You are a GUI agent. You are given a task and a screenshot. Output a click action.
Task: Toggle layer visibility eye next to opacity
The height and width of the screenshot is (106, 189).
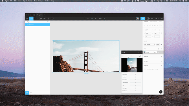(x=161, y=45)
